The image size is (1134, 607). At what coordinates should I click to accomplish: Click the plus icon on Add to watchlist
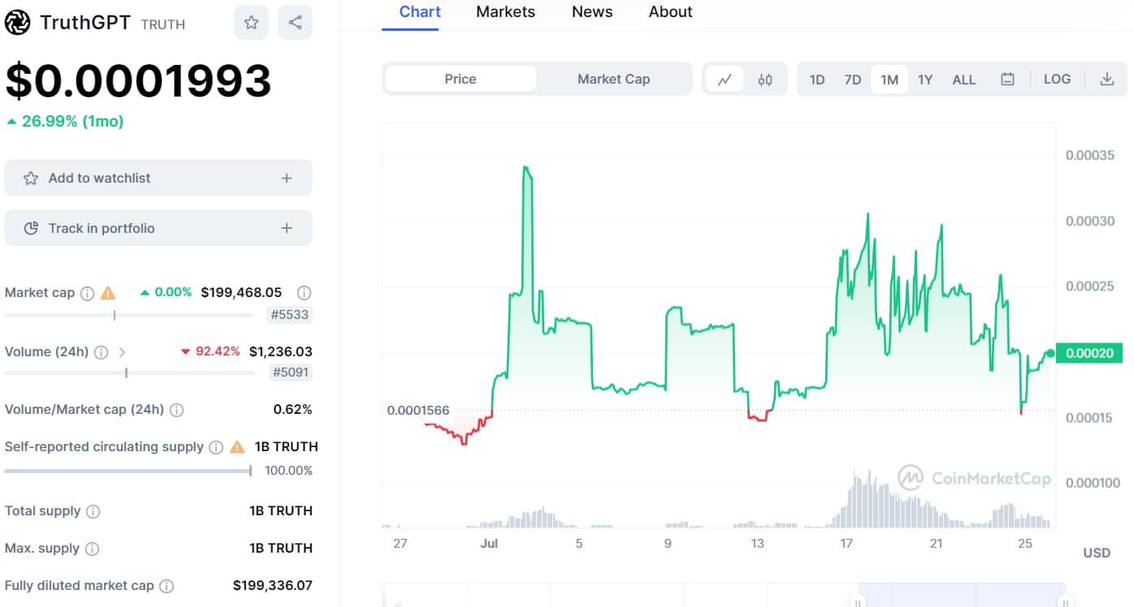coord(287,178)
